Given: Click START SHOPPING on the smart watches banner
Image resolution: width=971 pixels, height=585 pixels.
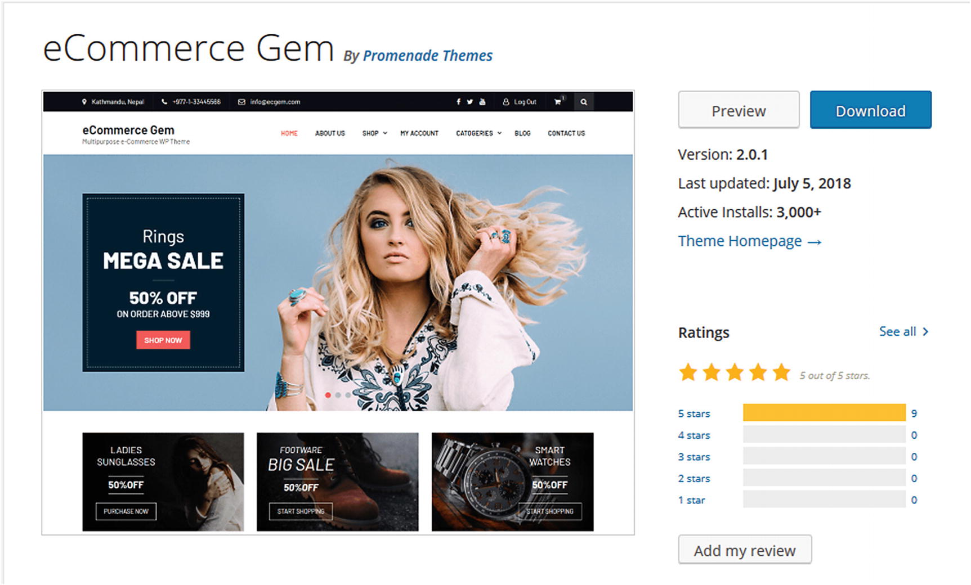Looking at the screenshot, I should coord(550,511).
